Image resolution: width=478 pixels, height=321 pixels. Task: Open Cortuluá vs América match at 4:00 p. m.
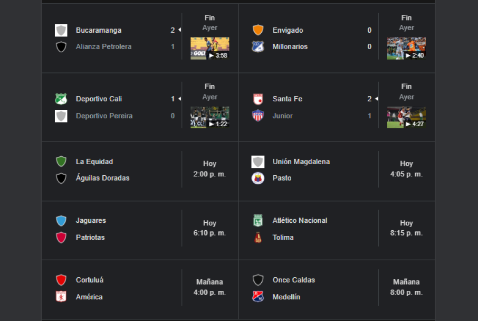point(209,287)
